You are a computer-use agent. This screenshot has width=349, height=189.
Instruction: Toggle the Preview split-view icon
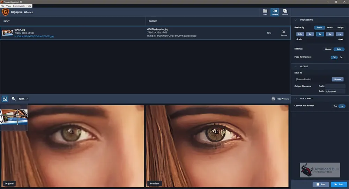[275, 12]
